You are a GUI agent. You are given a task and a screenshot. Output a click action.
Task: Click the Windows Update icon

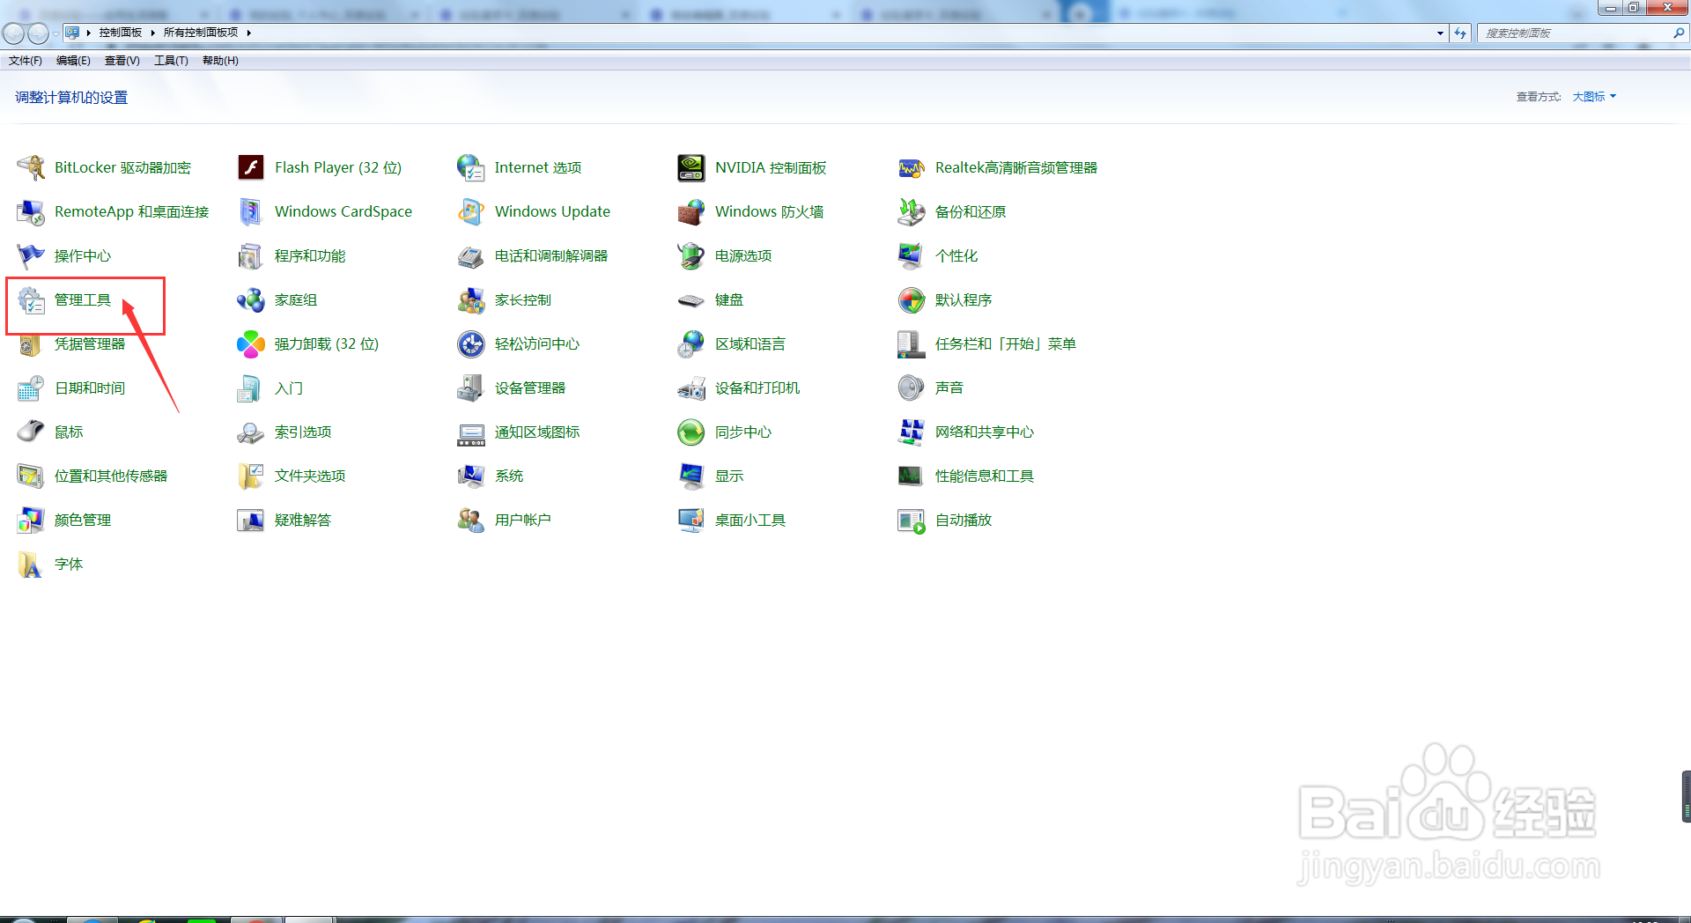pyautogui.click(x=471, y=211)
